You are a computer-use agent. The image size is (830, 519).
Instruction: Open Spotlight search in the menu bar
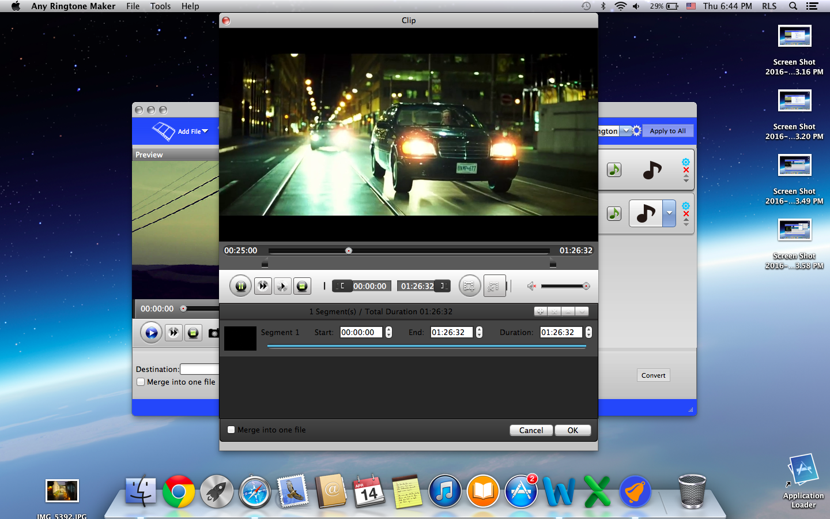point(793,6)
